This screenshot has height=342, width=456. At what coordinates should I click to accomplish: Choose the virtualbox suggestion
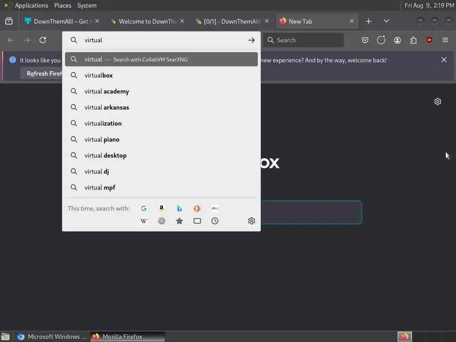click(161, 75)
